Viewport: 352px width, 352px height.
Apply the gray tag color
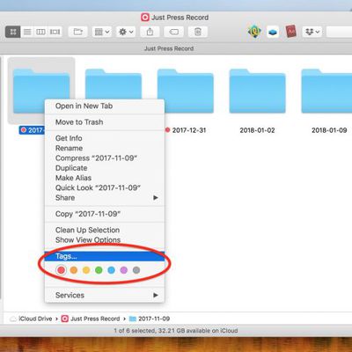(x=136, y=270)
